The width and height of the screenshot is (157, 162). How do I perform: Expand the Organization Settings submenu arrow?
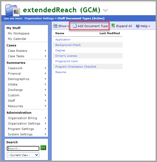click(45, 123)
